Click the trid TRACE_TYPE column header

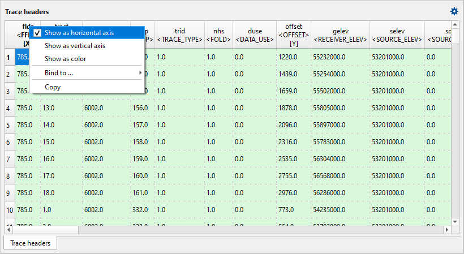point(179,35)
